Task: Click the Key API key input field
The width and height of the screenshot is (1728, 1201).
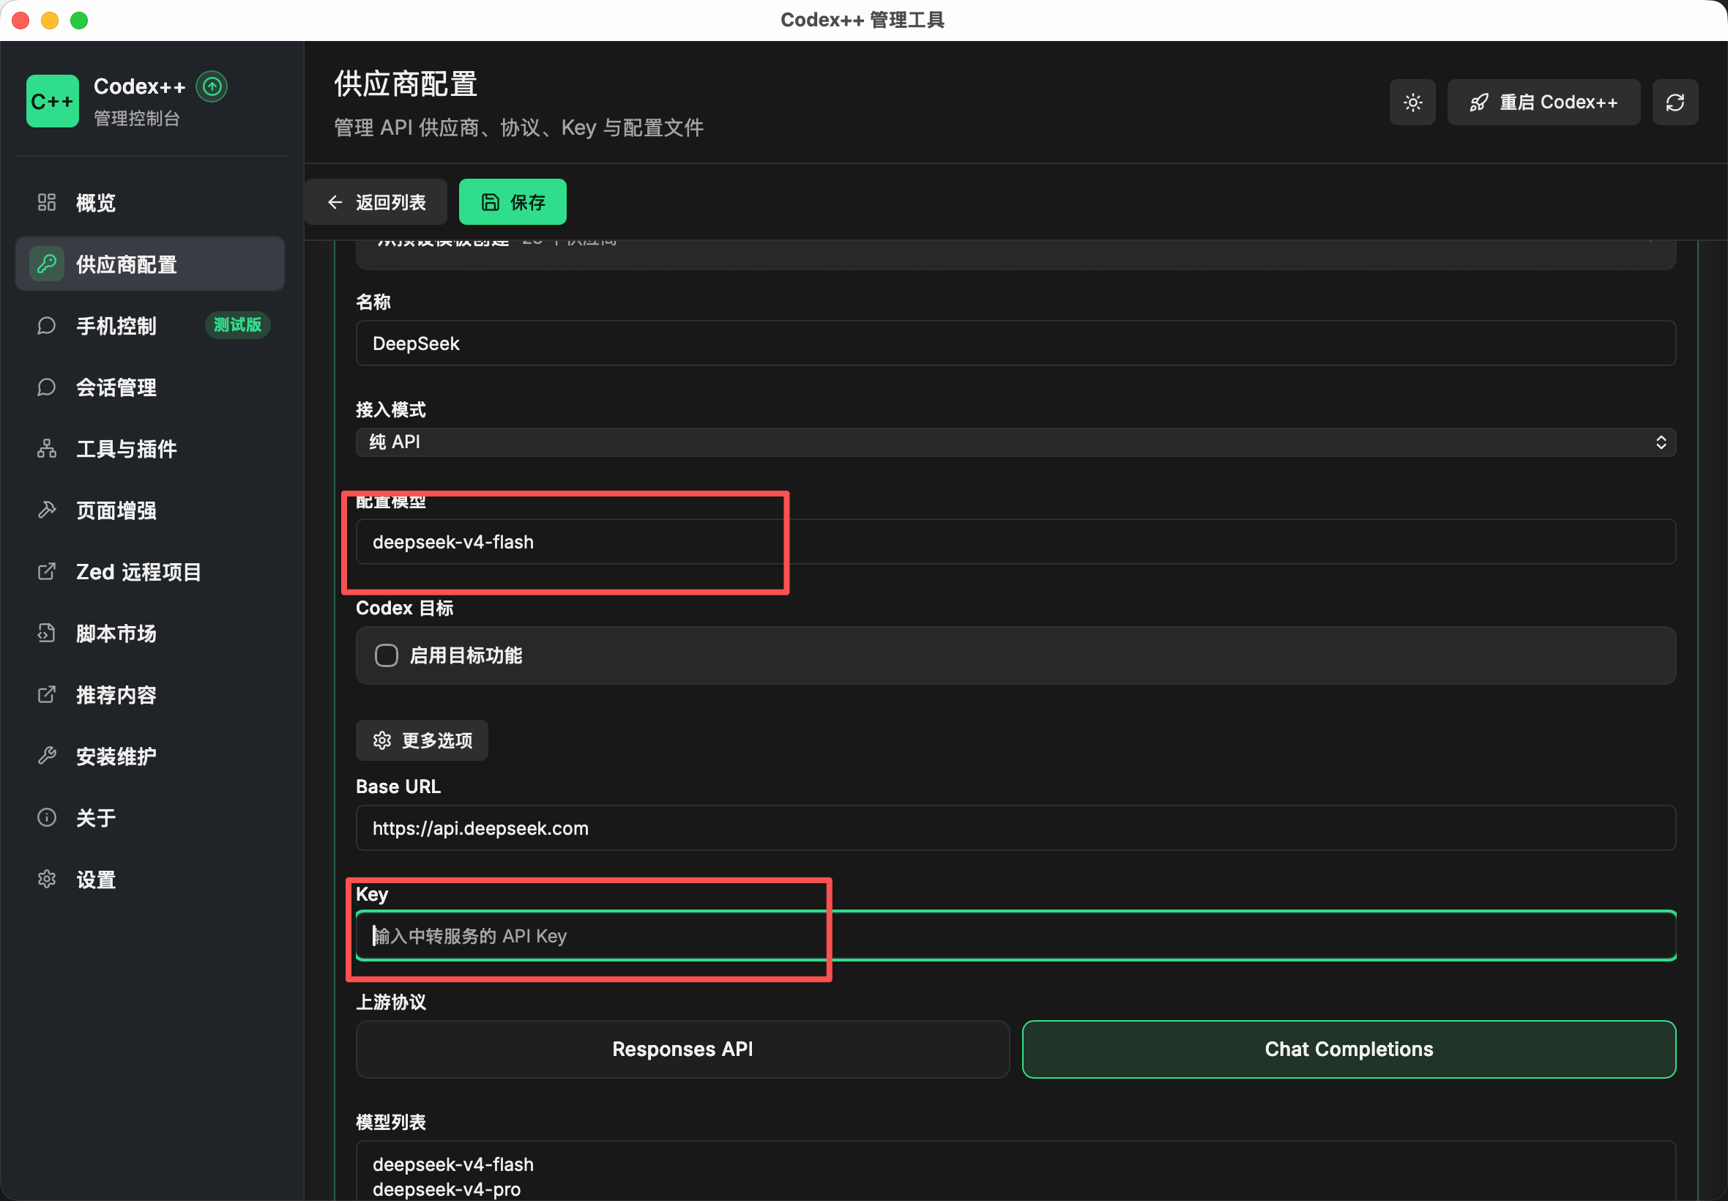Action: 1016,936
